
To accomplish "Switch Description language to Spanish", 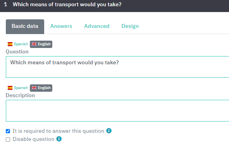I will point(18,88).
